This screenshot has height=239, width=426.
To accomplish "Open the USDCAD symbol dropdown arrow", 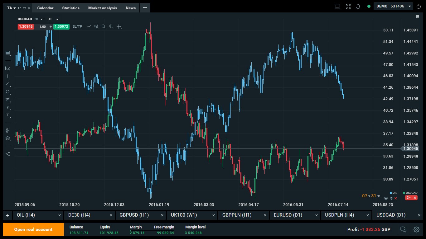I will click(x=41, y=19).
